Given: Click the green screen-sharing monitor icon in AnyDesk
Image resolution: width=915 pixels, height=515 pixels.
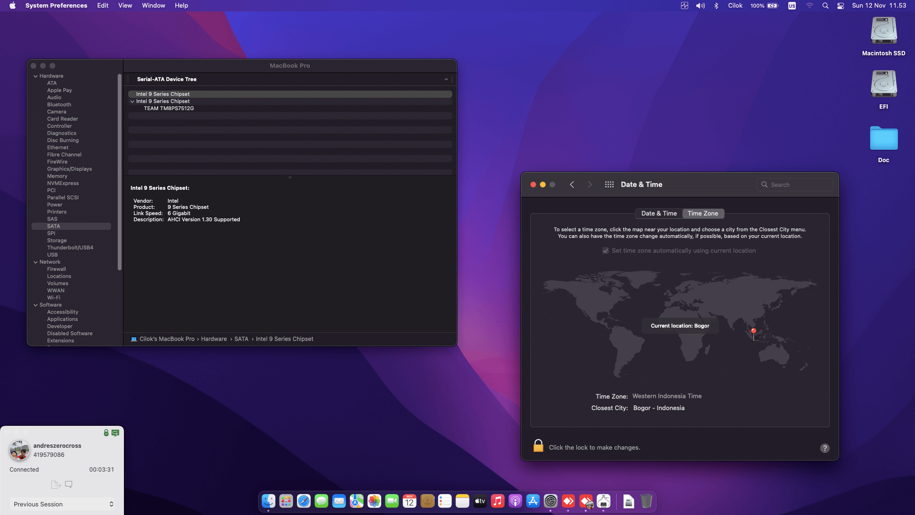Looking at the screenshot, I should 115,433.
